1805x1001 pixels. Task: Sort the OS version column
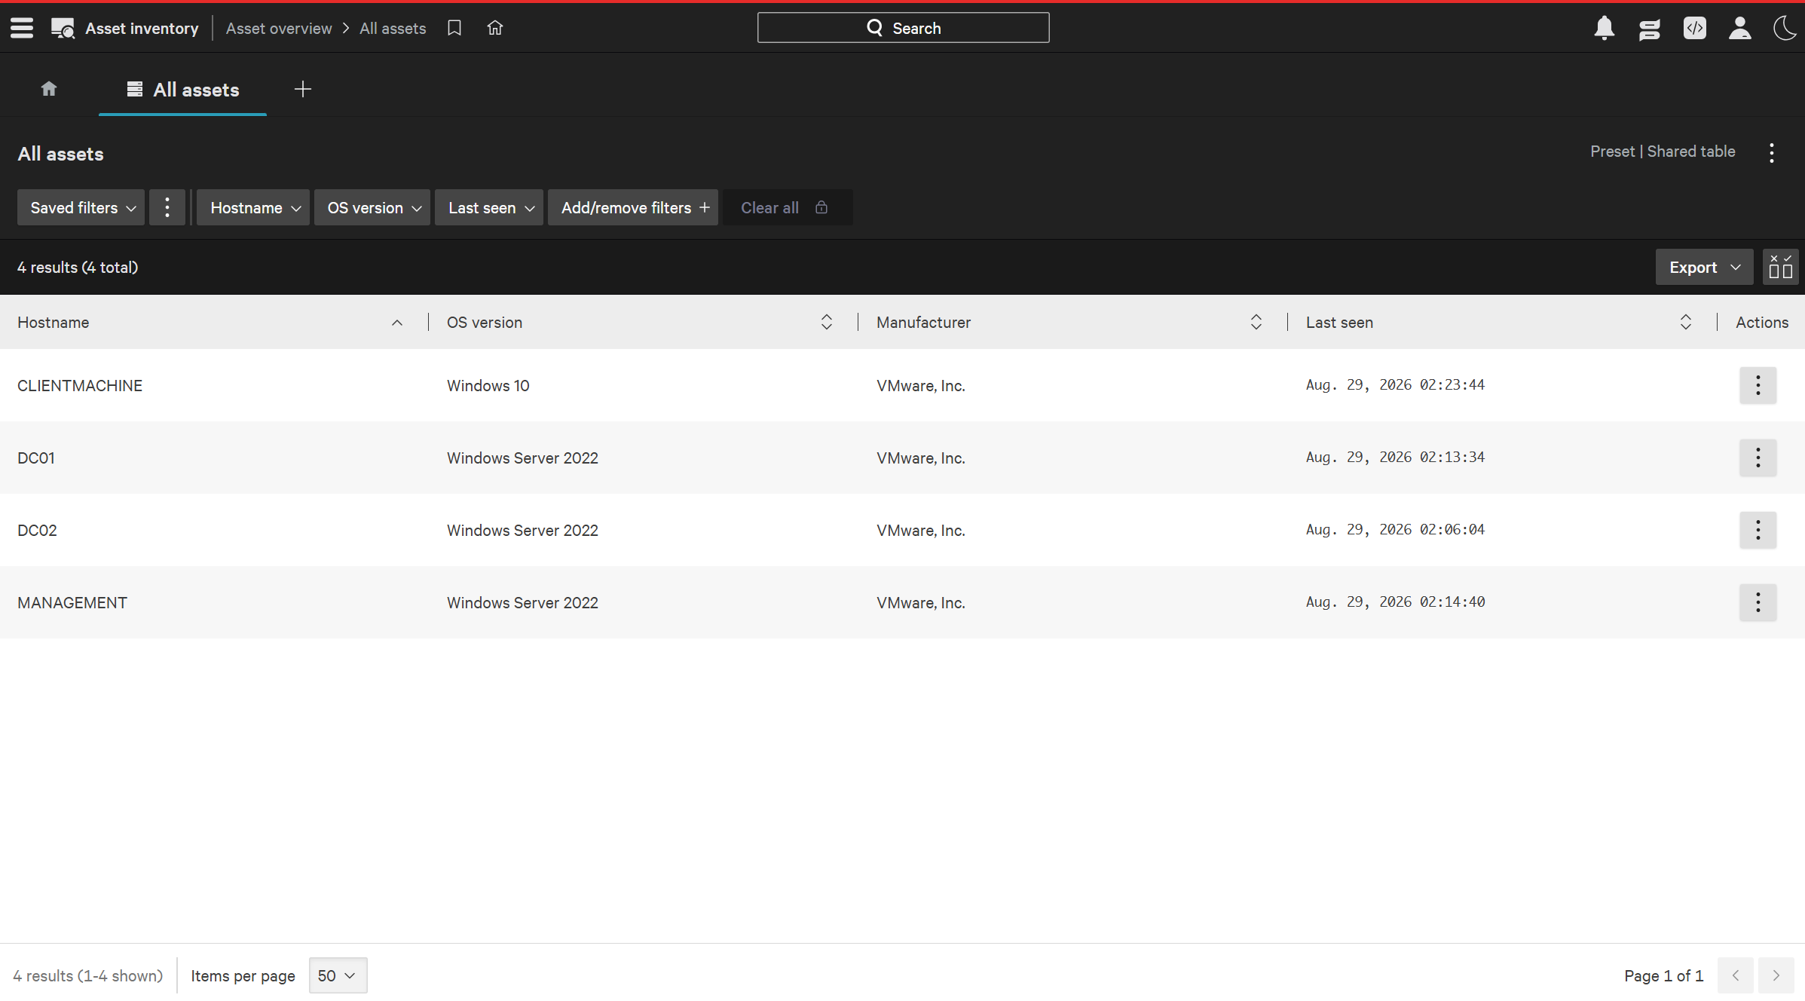pyautogui.click(x=827, y=322)
